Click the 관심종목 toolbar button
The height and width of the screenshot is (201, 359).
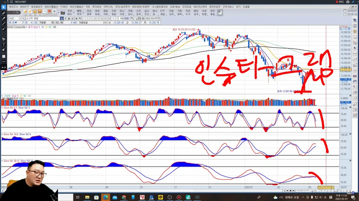pyautogui.click(x=89, y=13)
